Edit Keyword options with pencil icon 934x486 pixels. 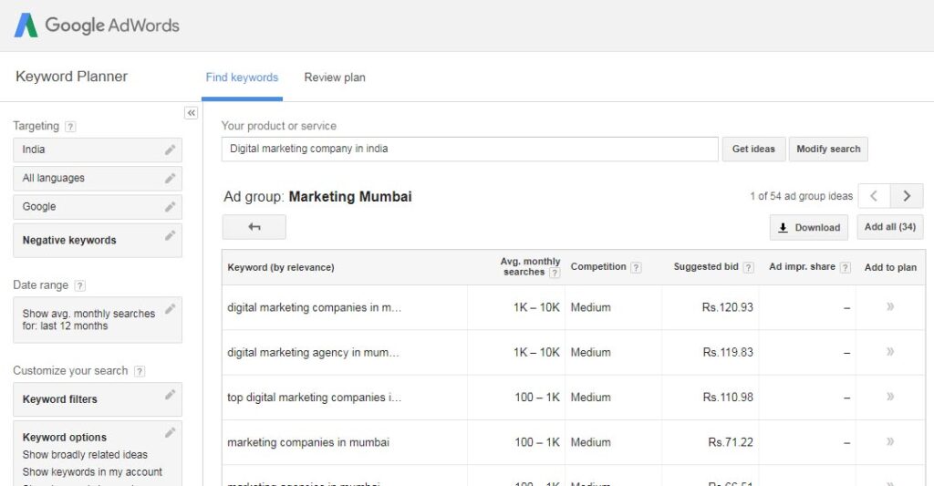pos(171,432)
